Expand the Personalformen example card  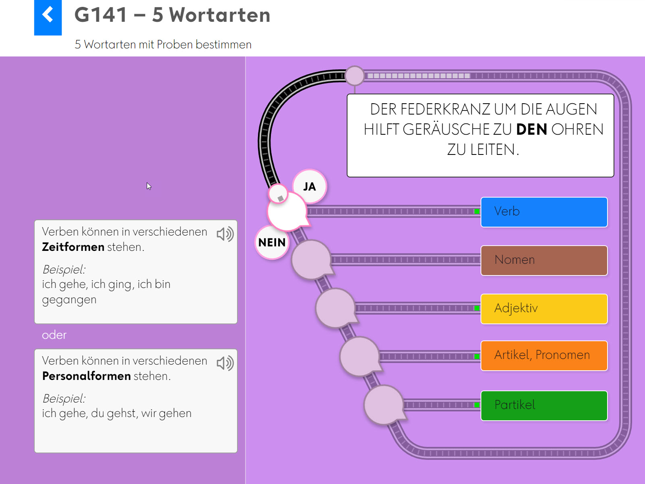[x=135, y=399]
